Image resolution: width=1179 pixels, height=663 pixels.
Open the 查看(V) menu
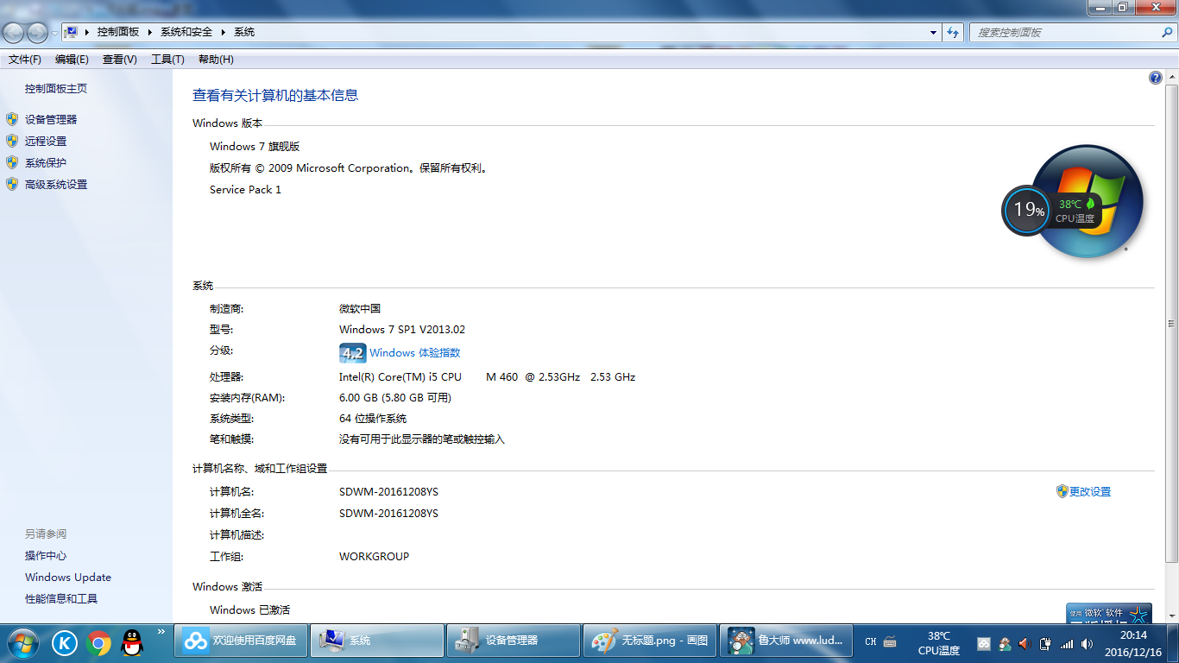pos(120,60)
